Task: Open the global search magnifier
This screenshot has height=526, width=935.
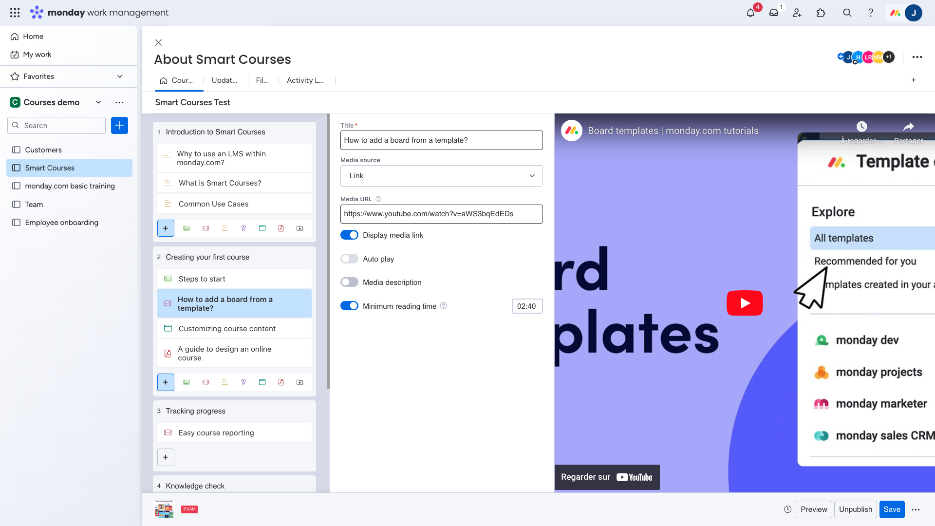Action: point(847,13)
